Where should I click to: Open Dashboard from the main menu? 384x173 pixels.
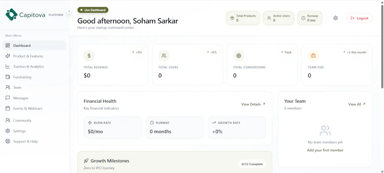tap(34, 45)
